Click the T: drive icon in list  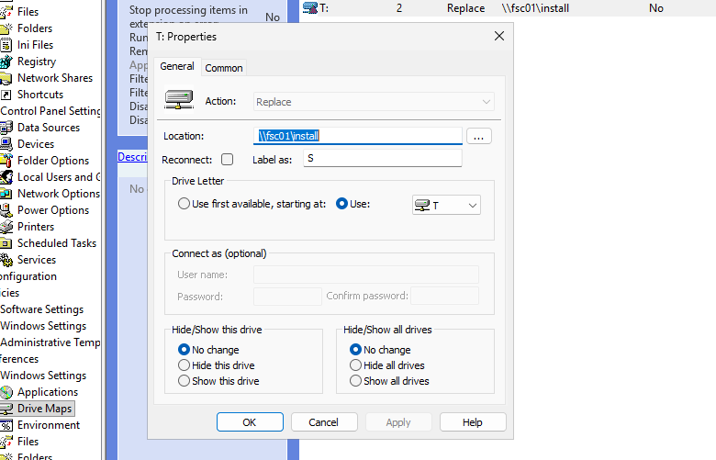(x=310, y=8)
